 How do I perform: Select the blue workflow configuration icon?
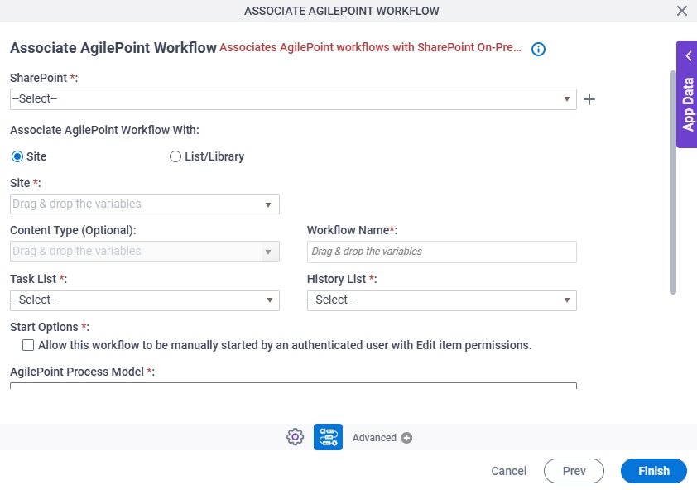pyautogui.click(x=328, y=437)
